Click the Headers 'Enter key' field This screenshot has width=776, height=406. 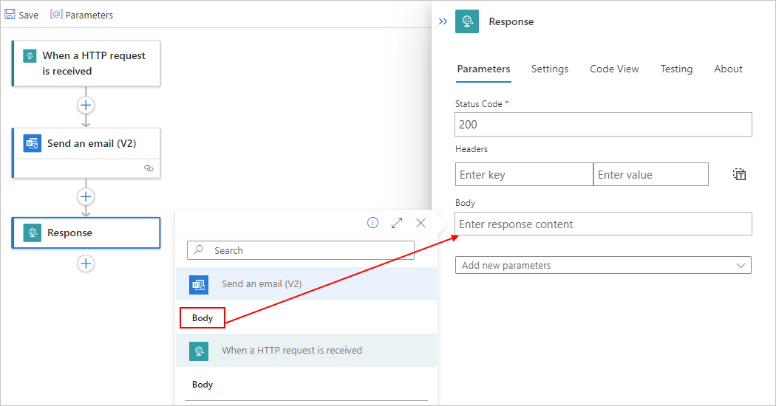[524, 174]
